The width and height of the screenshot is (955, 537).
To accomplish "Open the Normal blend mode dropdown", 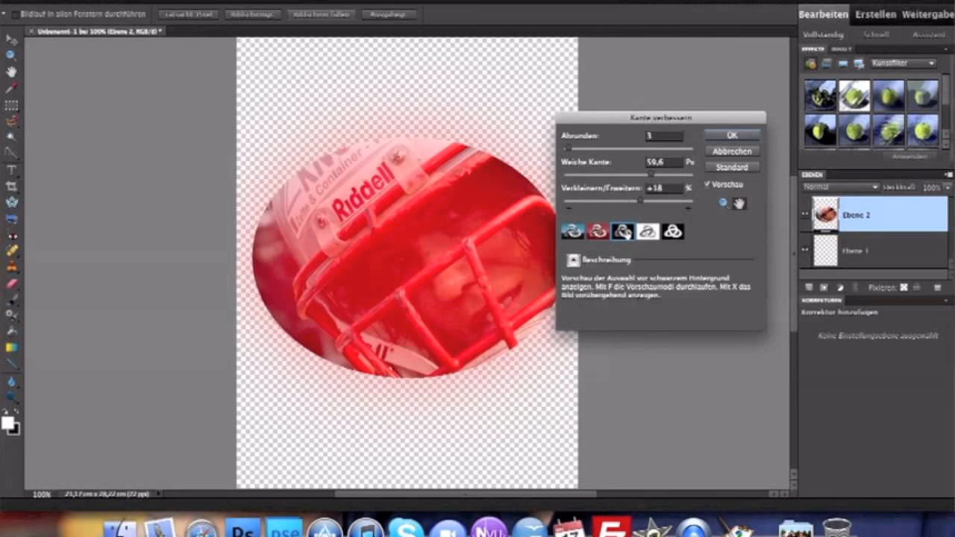I will [841, 187].
